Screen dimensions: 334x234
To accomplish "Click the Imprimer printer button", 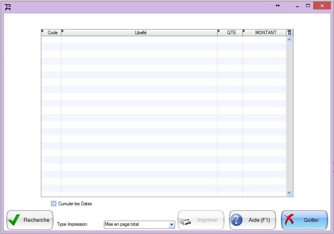I will 201,220.
